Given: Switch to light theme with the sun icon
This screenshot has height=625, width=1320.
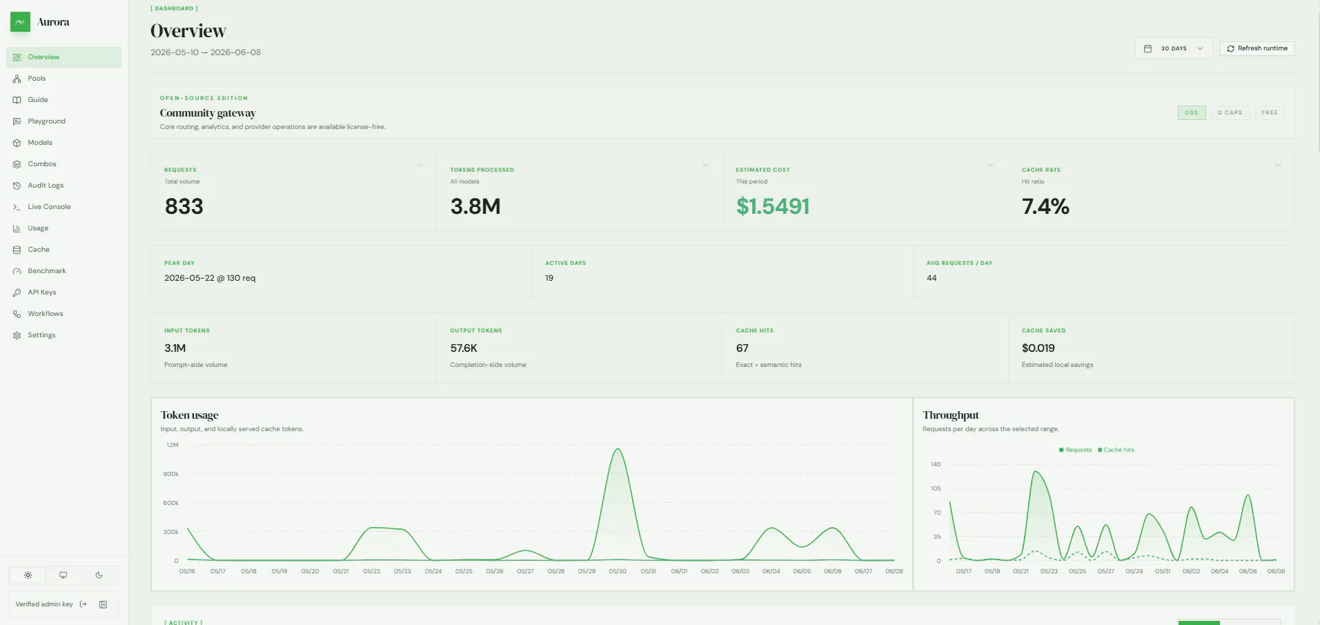Looking at the screenshot, I should tap(28, 575).
